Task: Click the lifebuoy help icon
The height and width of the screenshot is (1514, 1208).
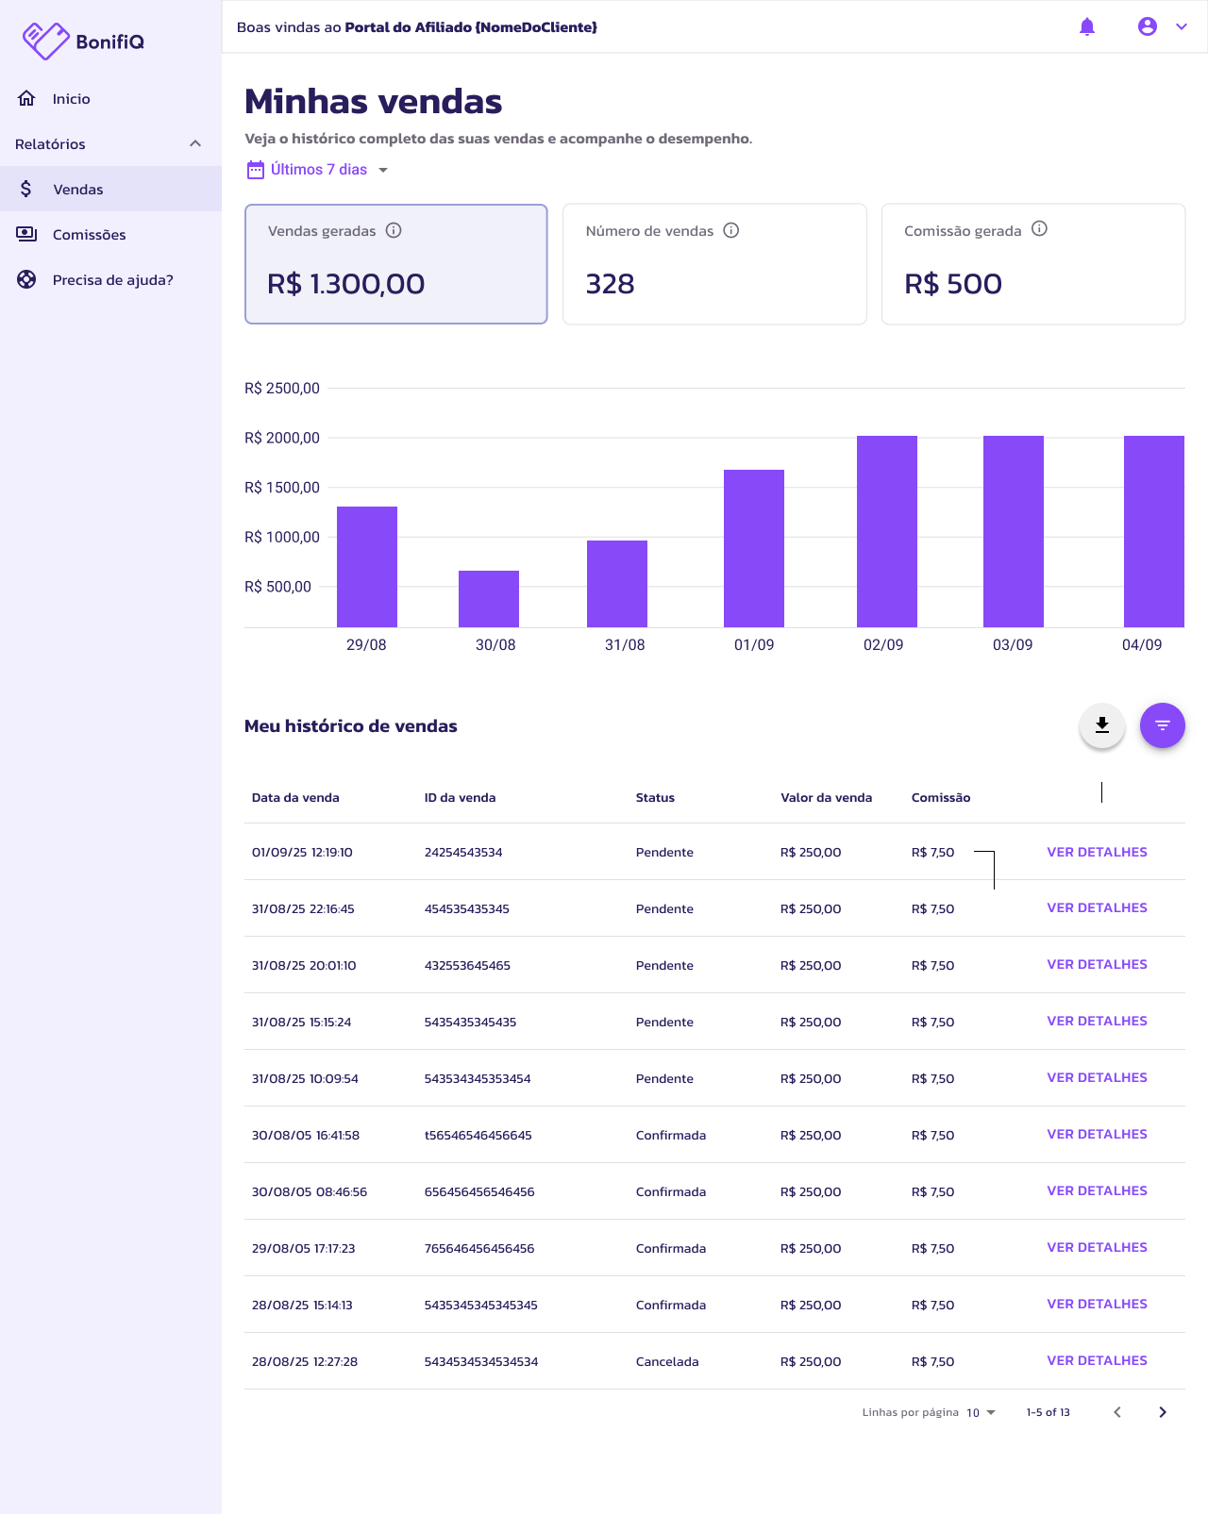Action: click(x=26, y=279)
